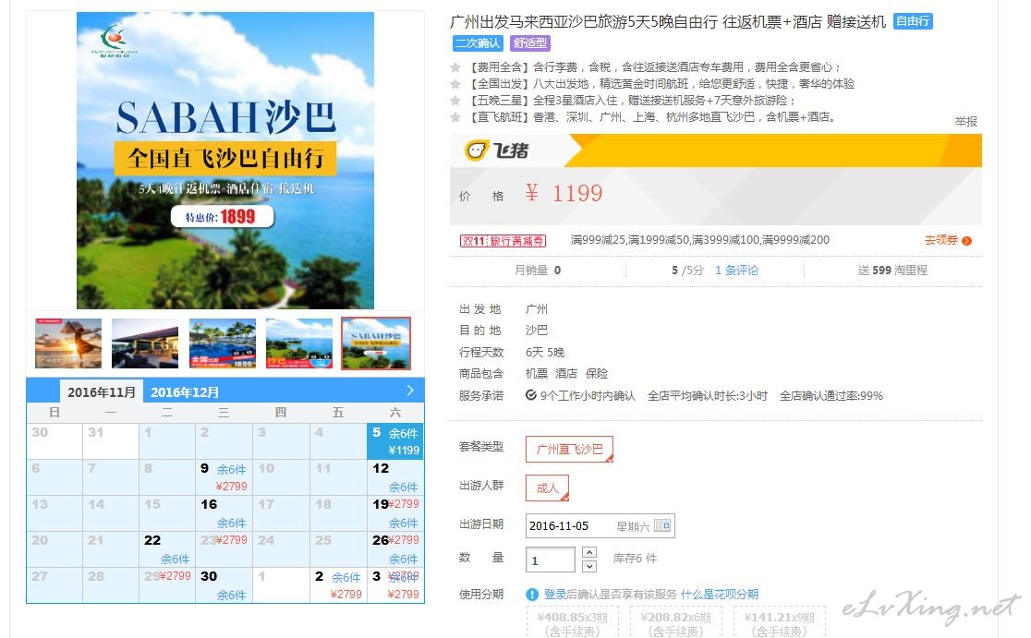Click the price ¥ 1199
This screenshot has width=1031, height=638.
pos(564,193)
